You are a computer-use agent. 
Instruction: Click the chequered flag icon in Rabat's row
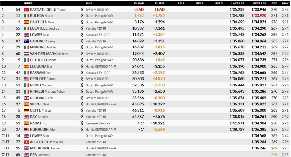tap(82, 123)
